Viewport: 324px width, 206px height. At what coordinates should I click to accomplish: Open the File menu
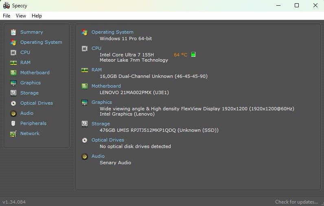click(7, 16)
